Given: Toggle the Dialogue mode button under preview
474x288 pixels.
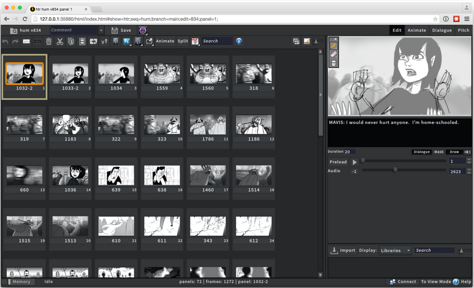Looking at the screenshot, I should [x=421, y=152].
